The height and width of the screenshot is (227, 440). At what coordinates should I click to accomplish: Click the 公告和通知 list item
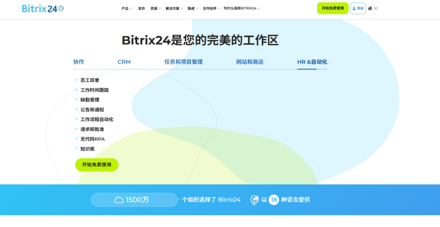coord(92,109)
